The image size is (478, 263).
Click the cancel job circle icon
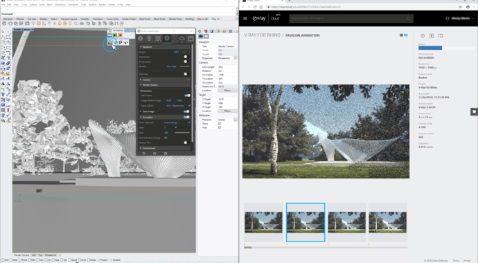423,36
